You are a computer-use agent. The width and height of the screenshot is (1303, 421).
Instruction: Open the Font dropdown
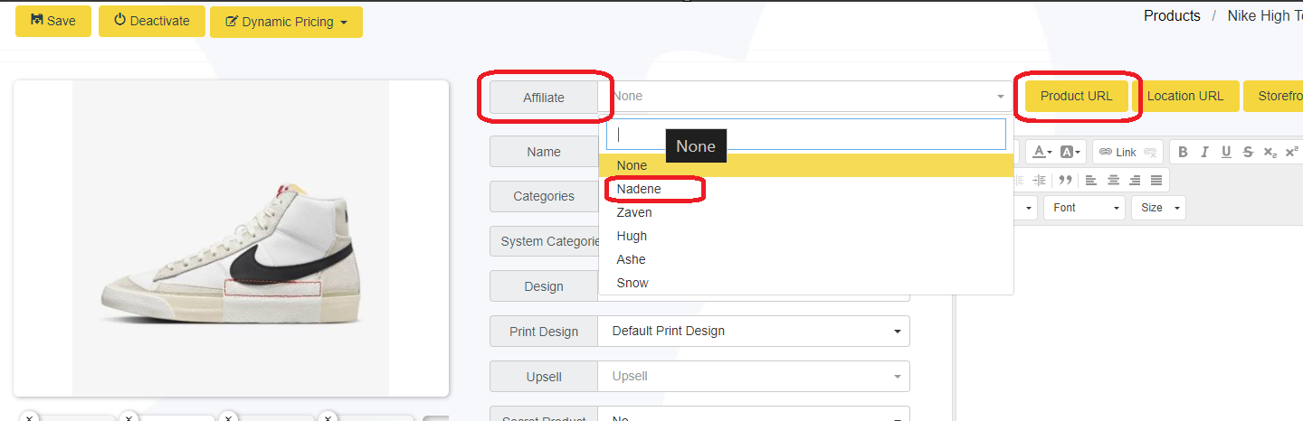pos(1084,208)
